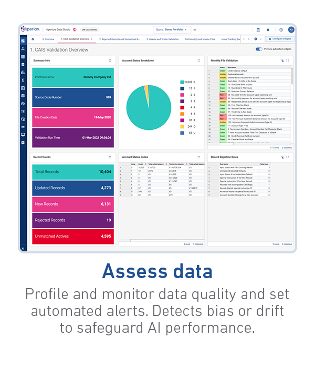Open the gear dropdown beside Configure widgets
Screen dimensions: 315x368
[x=257, y=39]
